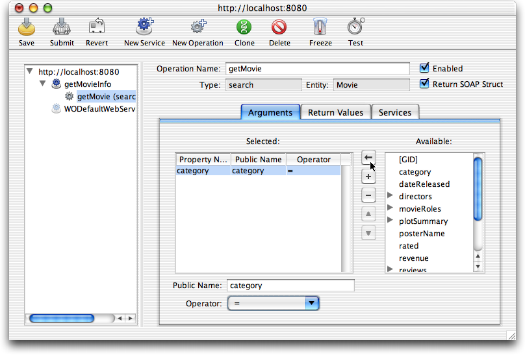
Task: Select [GID] in Available list
Action: tap(408, 160)
